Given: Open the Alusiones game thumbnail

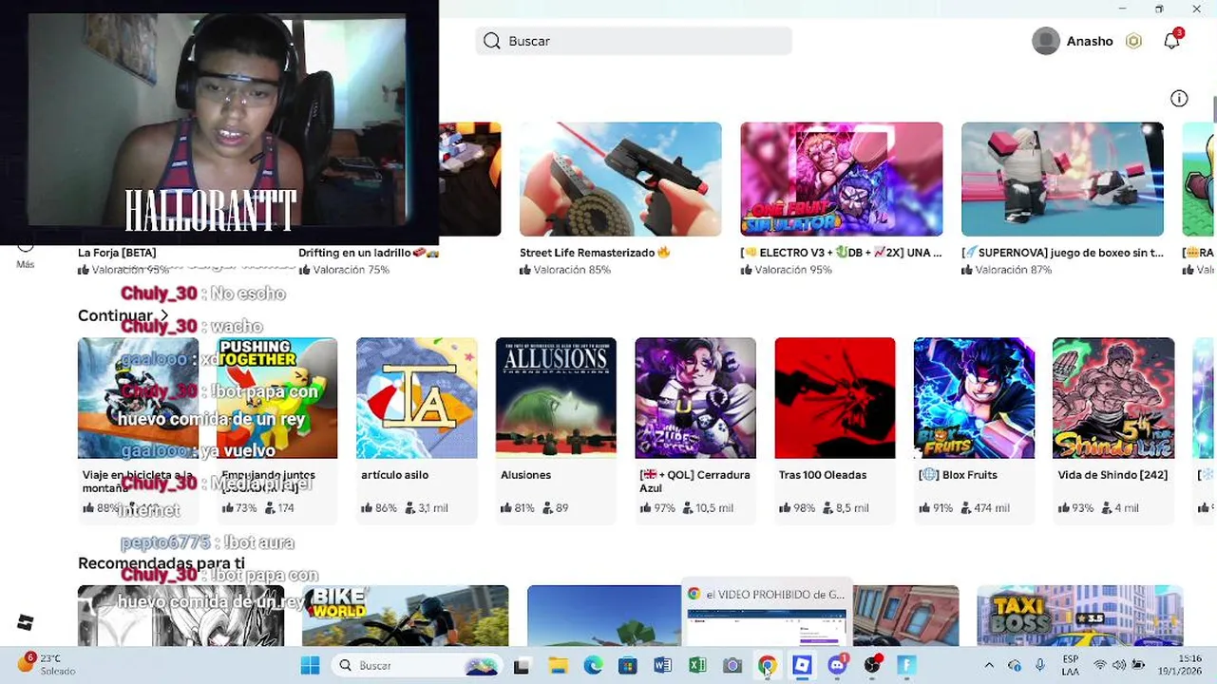Looking at the screenshot, I should coord(556,398).
